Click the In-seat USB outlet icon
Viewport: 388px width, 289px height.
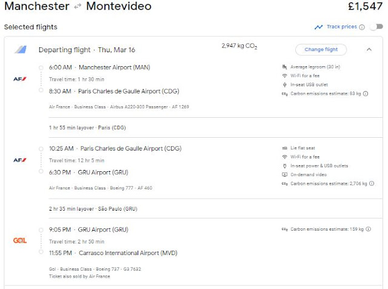[284, 85]
